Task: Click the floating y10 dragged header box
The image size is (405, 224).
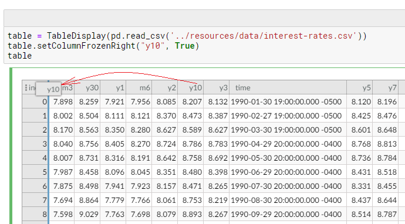Action: 48,89
